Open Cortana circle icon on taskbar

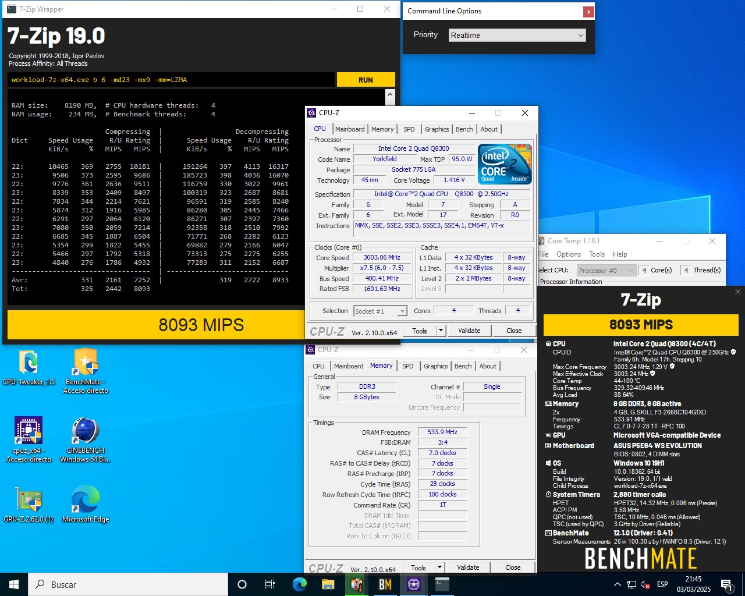[242, 584]
